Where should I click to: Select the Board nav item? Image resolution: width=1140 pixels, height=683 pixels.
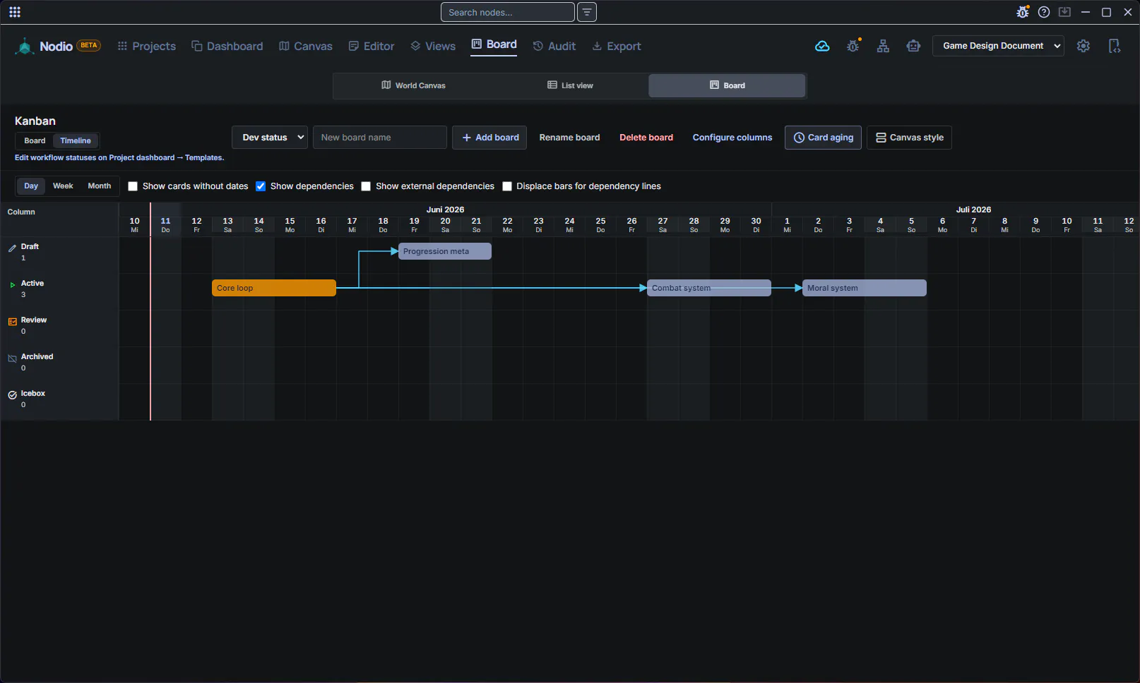point(494,44)
